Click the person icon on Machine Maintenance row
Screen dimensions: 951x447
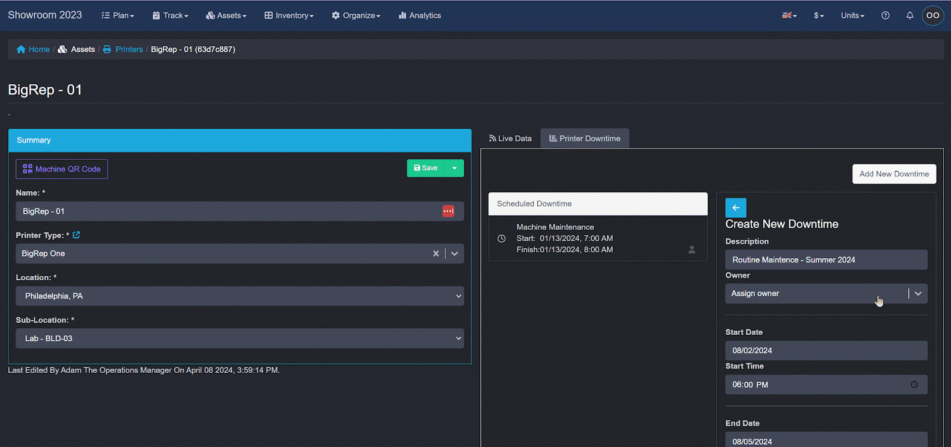pyautogui.click(x=692, y=249)
